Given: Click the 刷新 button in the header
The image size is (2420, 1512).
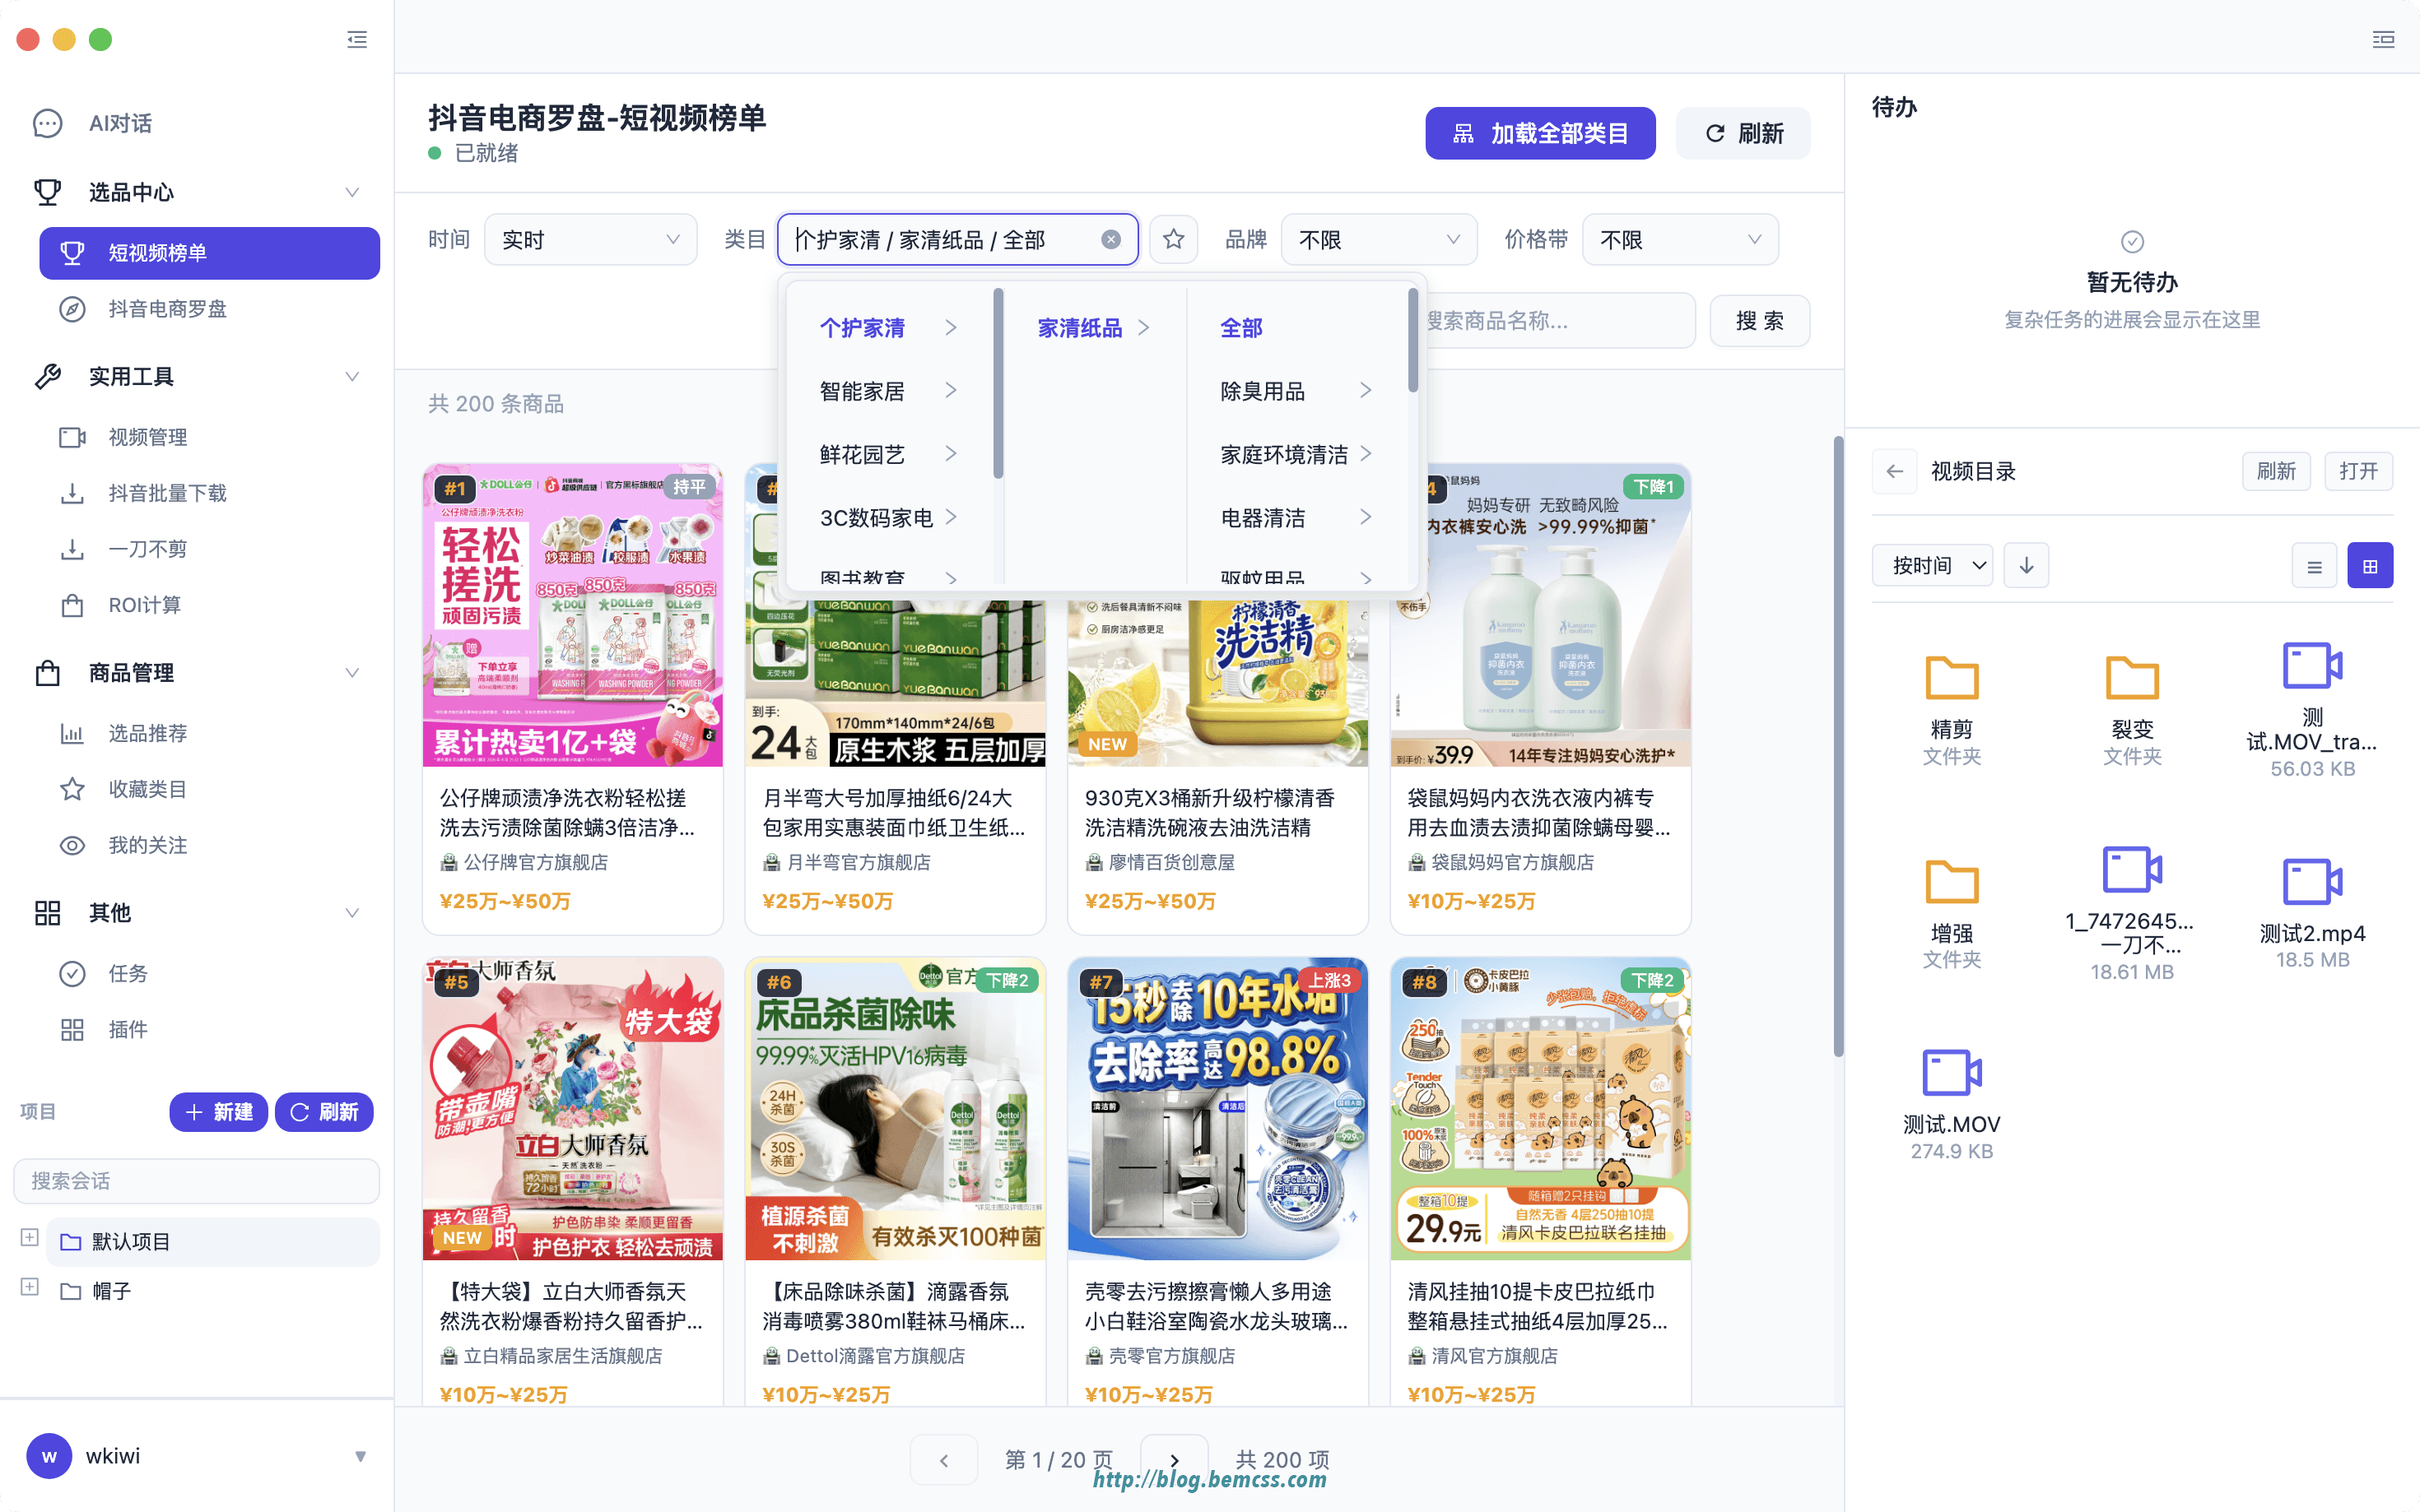Looking at the screenshot, I should pyautogui.click(x=1743, y=133).
